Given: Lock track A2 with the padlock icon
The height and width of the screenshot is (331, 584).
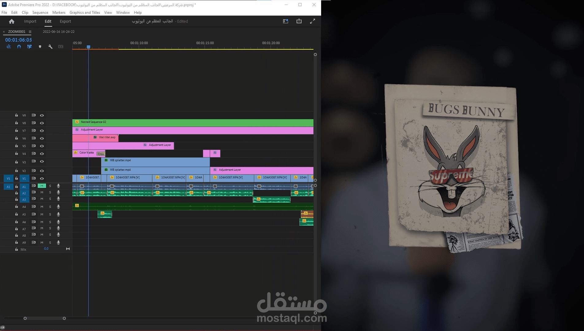Looking at the screenshot, I should pyautogui.click(x=17, y=193).
